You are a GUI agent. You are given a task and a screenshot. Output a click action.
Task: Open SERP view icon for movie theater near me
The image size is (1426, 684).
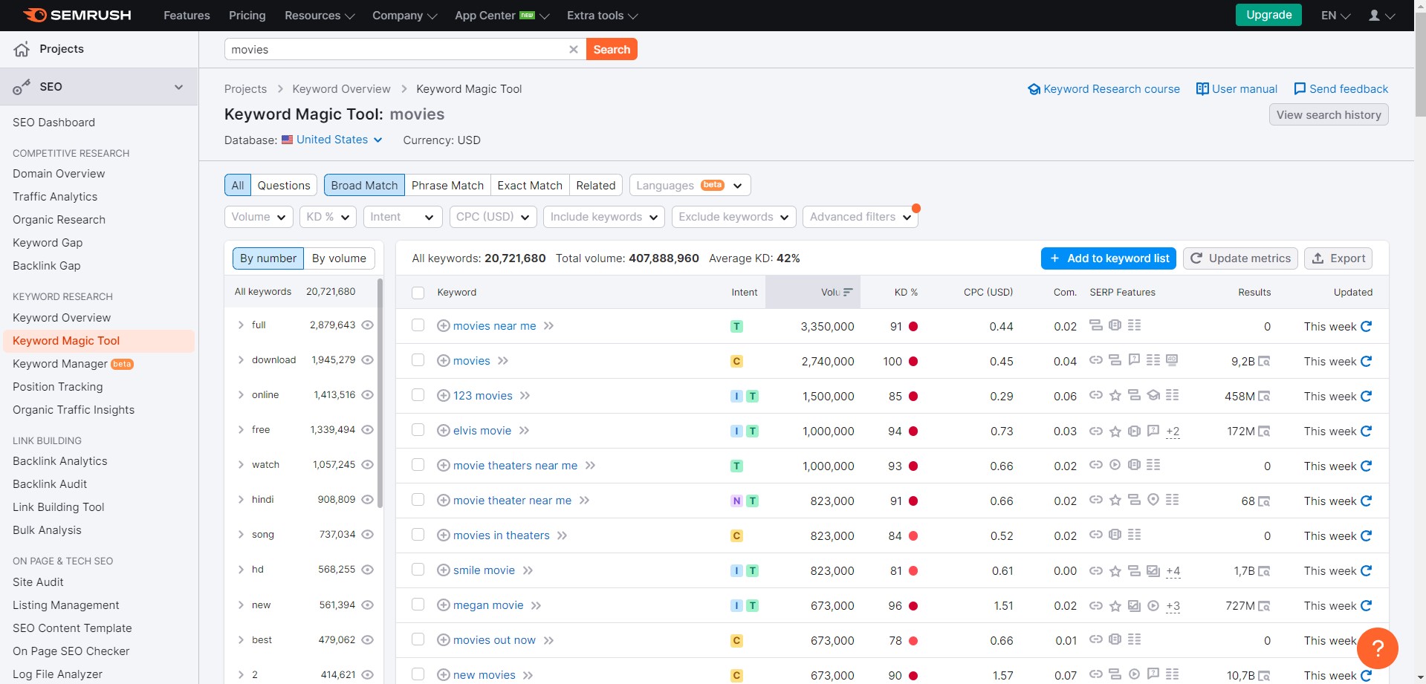tap(1264, 501)
